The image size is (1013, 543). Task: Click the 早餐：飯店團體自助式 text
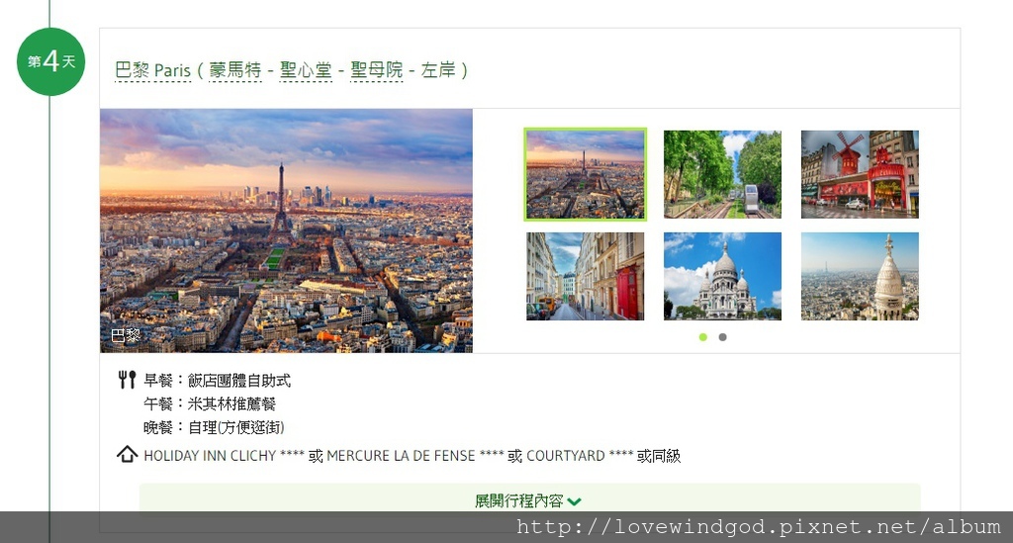coord(217,380)
